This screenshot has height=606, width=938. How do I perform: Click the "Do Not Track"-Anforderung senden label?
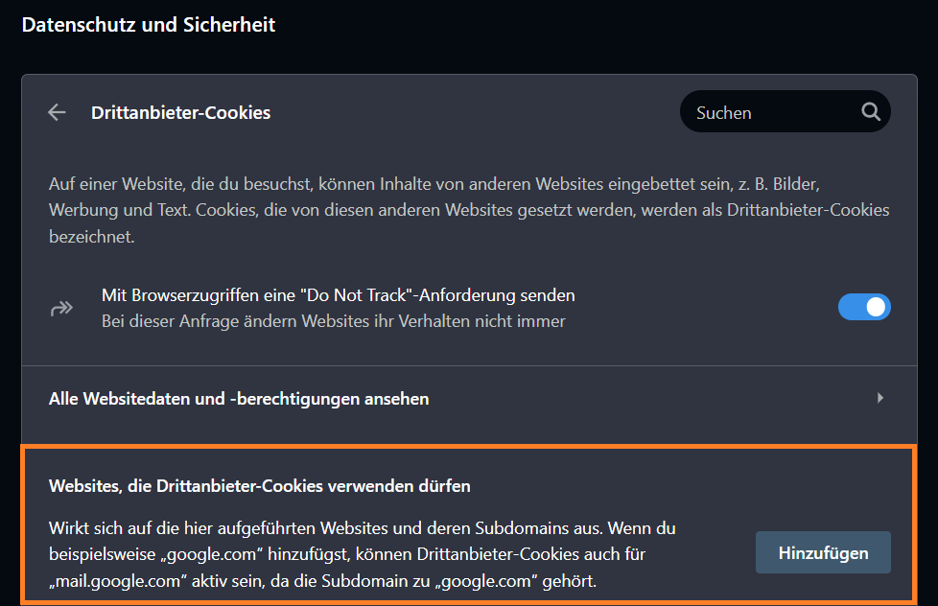coord(338,295)
